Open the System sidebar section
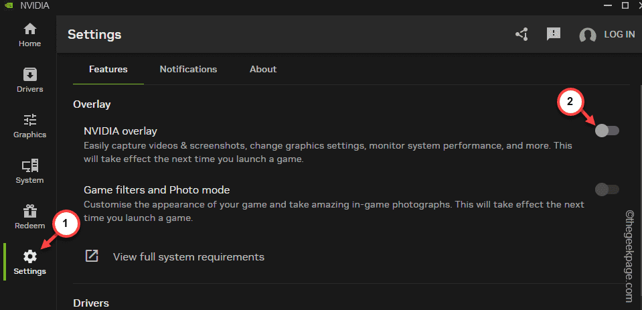Screen dimensions: 642x310 [29, 171]
